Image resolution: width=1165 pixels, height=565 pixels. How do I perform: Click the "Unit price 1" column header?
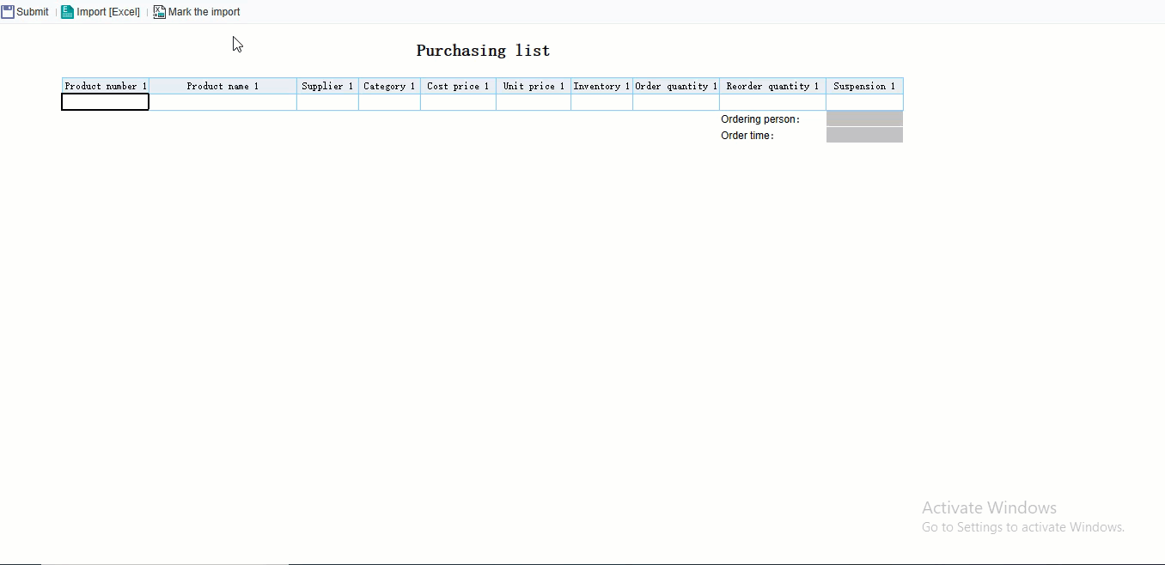click(x=534, y=86)
